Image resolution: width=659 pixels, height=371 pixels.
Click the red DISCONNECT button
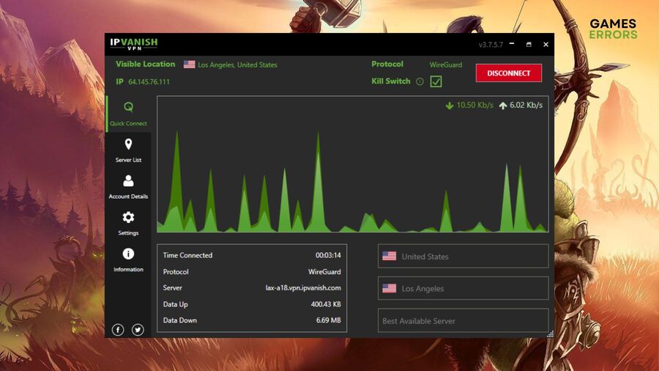click(509, 73)
